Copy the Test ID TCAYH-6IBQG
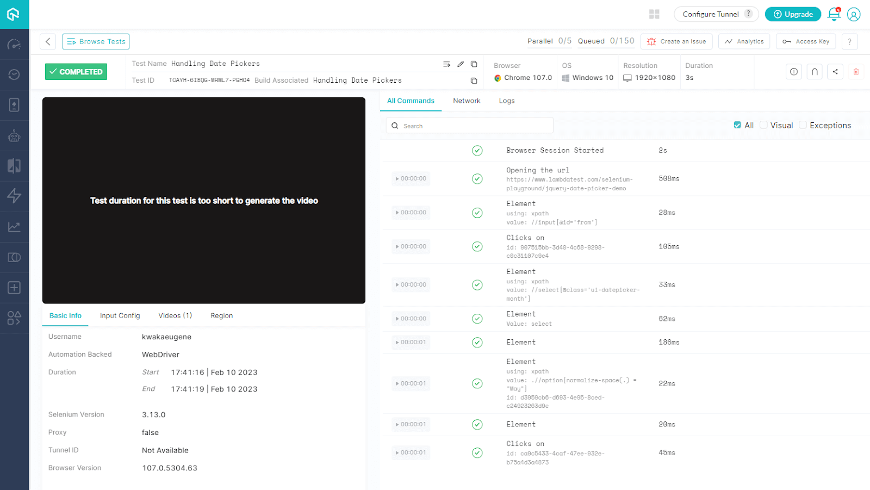This screenshot has width=870, height=490. [x=474, y=80]
